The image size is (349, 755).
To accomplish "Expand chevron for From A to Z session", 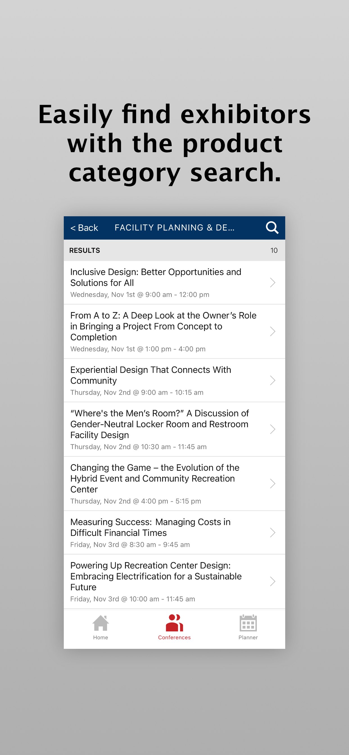I will coord(273,331).
